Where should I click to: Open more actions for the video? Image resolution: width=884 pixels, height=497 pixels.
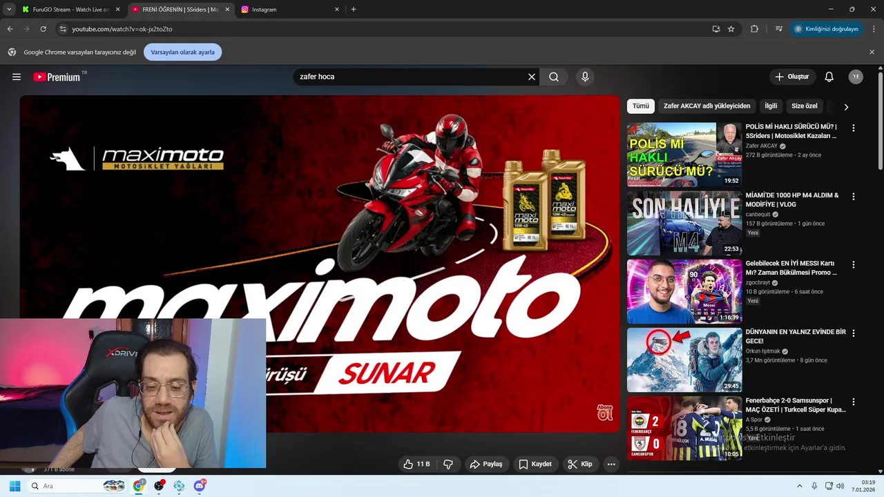tap(611, 464)
